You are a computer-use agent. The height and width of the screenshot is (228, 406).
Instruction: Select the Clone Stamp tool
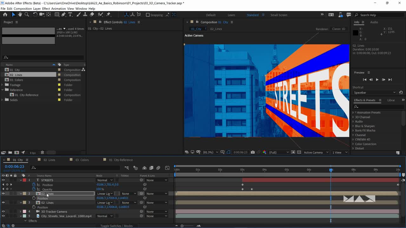(85, 15)
